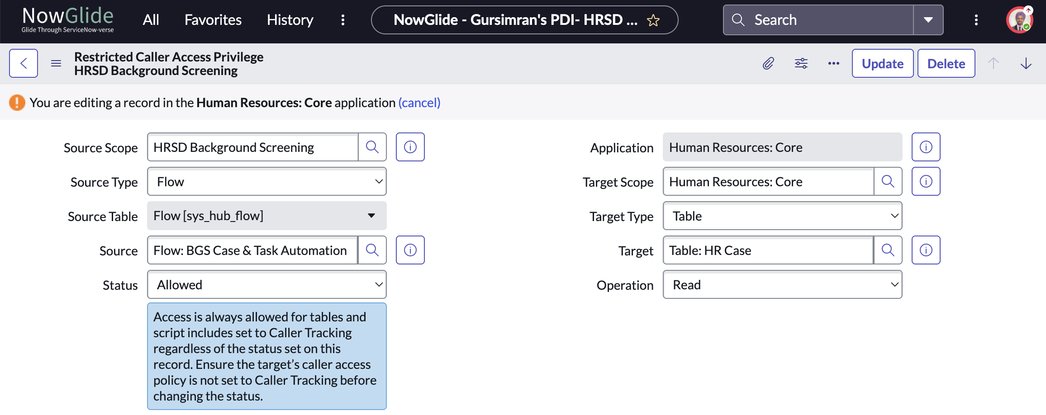Viewport: 1046px width, 415px height.
Task: Click the Source Scope label
Action: click(100, 148)
